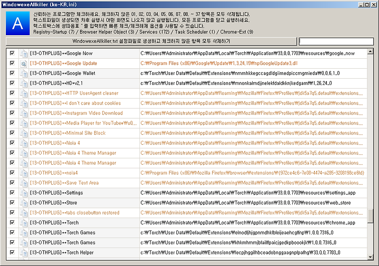Uncheck I don't care about cookies checkbox
The image size is (379, 266).
tap(12, 103)
